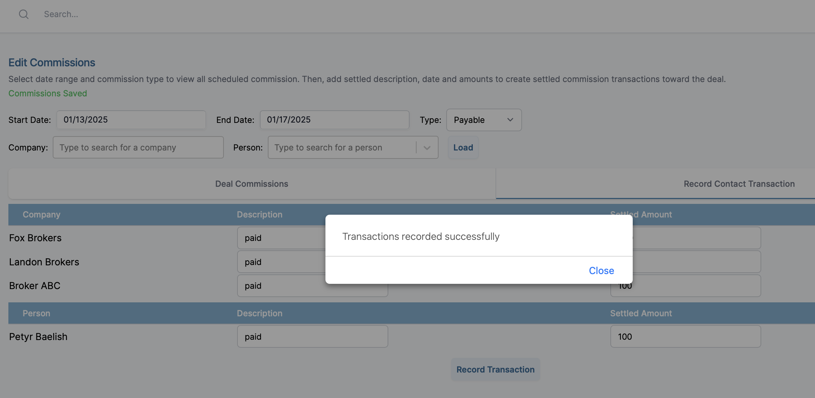The height and width of the screenshot is (398, 815).
Task: Click the Record Transaction button
Action: [495, 369]
